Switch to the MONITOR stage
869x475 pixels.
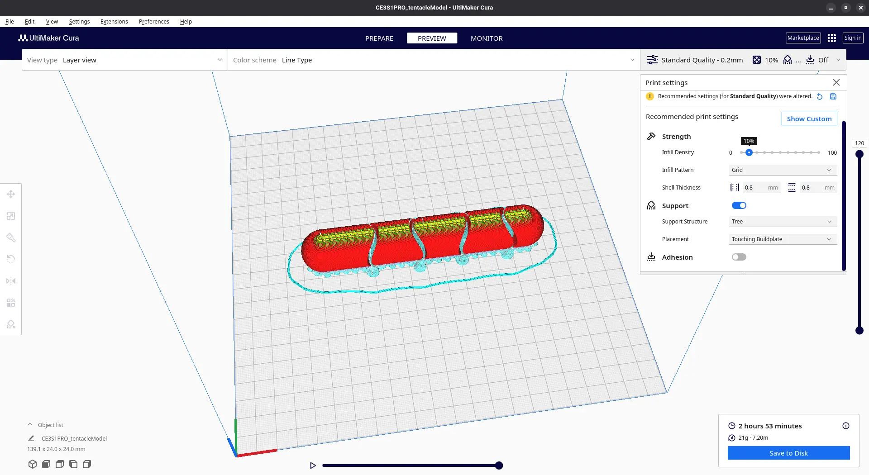[x=487, y=38]
